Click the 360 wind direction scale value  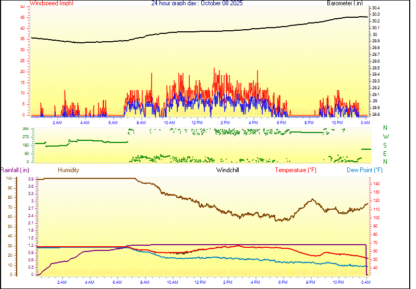25,128
